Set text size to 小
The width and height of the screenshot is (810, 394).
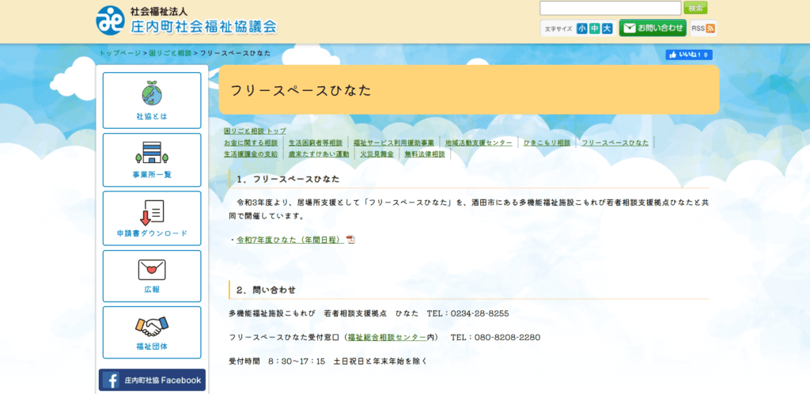tap(582, 28)
